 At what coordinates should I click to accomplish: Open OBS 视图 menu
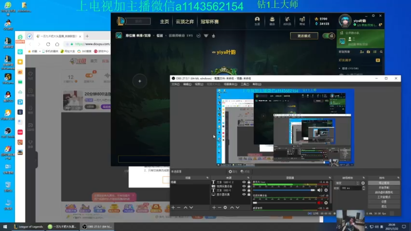pos(199,84)
